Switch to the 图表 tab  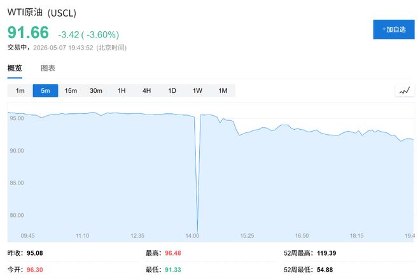(x=48, y=68)
